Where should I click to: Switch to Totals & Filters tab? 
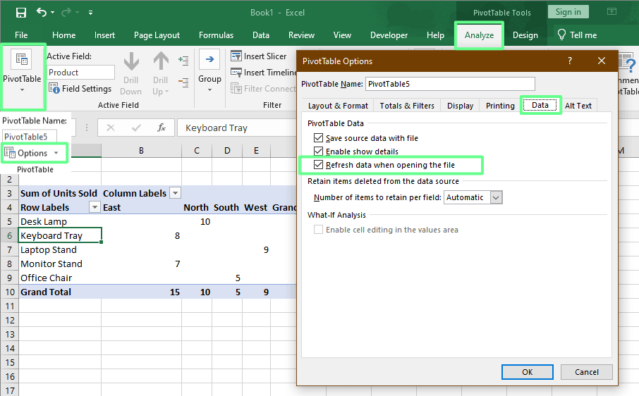click(407, 106)
